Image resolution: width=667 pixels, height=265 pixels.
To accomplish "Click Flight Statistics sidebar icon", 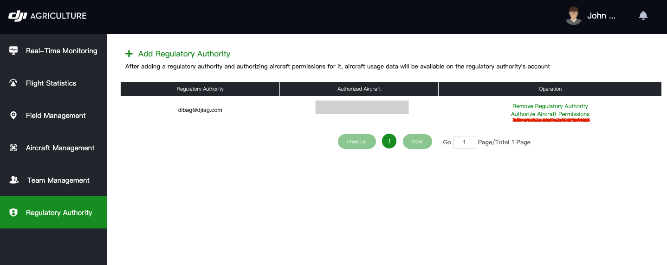I will (13, 83).
